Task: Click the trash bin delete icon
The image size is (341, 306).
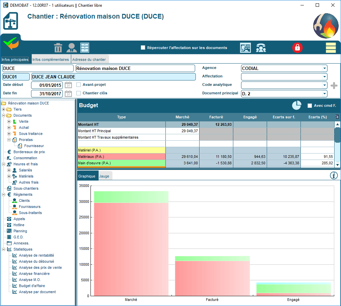Action: [x=58, y=48]
